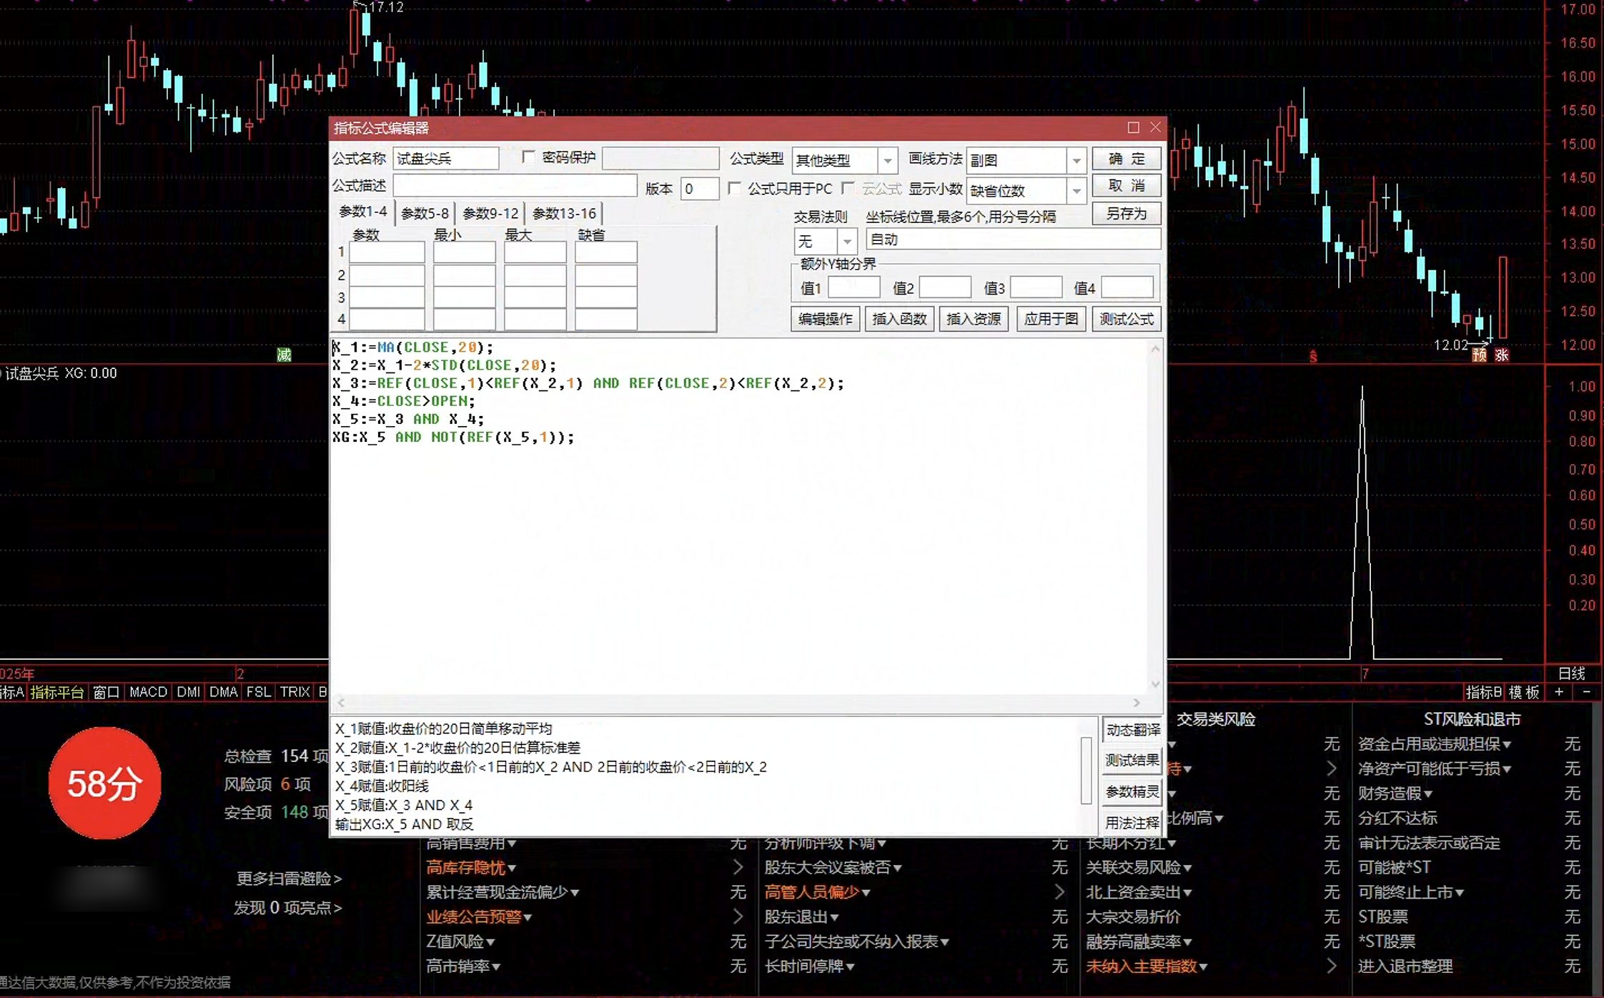Open 发现 0 项亮点 link
Image resolution: width=1604 pixels, height=998 pixels.
pyautogui.click(x=287, y=907)
